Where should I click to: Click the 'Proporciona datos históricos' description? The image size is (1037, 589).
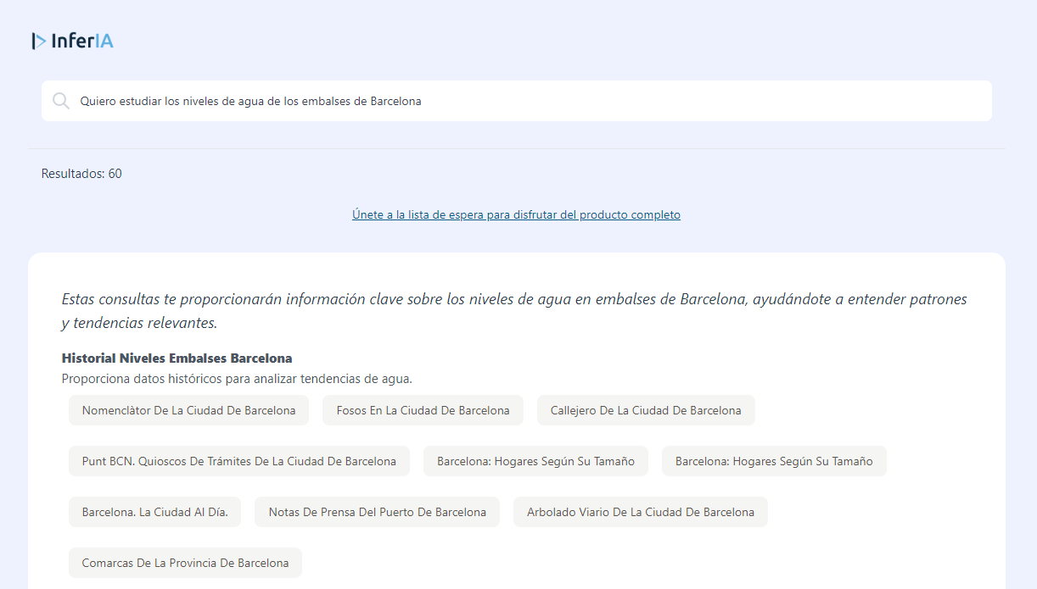pyautogui.click(x=237, y=379)
